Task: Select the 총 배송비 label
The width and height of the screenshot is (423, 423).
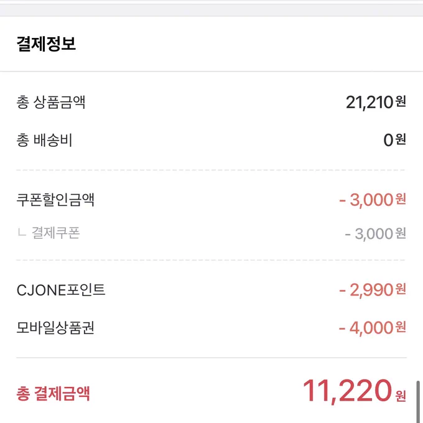Action: [x=44, y=140]
